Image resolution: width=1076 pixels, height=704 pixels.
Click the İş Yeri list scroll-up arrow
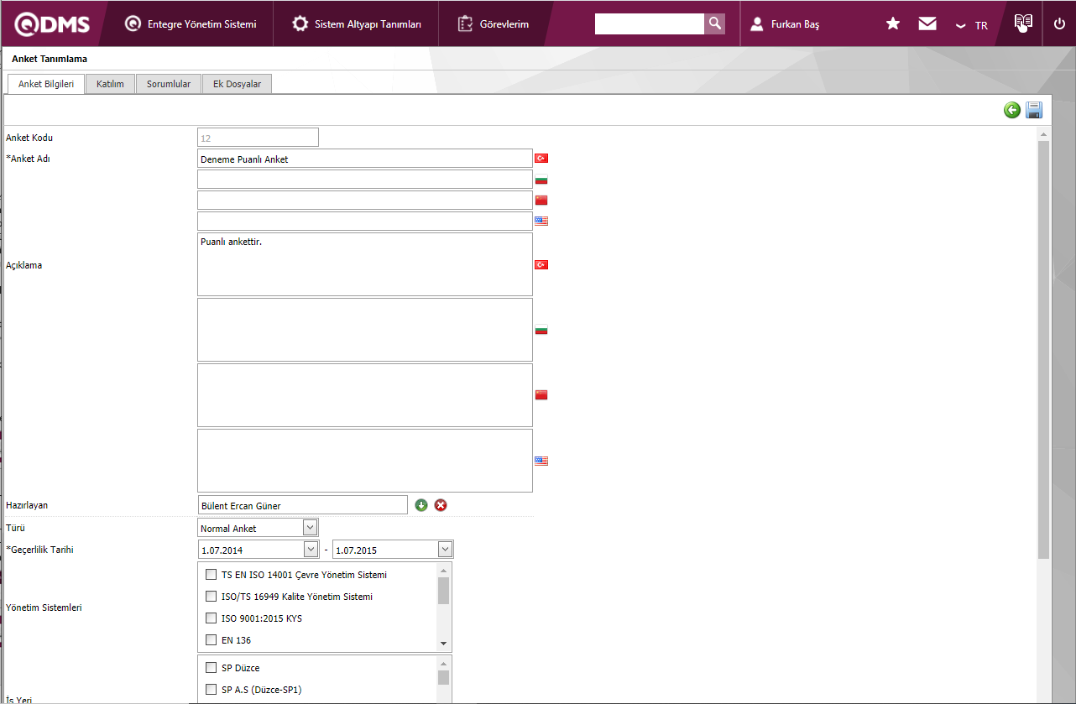click(x=443, y=664)
